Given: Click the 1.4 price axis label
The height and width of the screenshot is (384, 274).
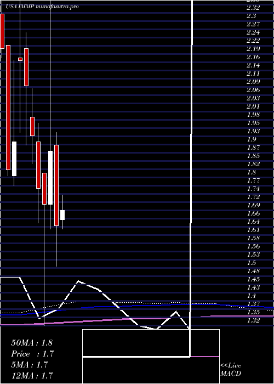Looking at the screenshot, I should pos(252,296).
